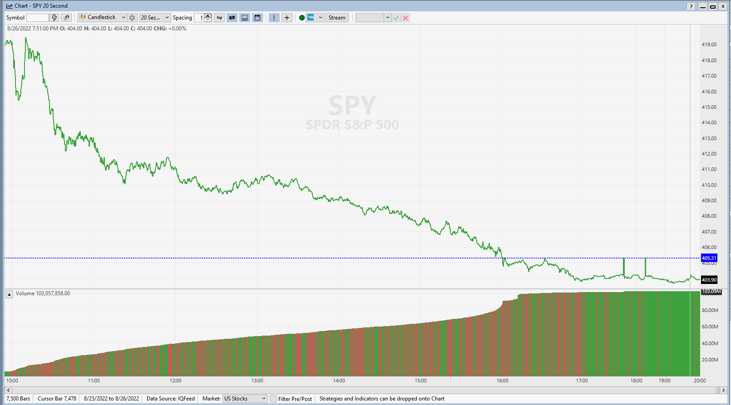Image resolution: width=731 pixels, height=405 pixels.
Task: Toggle crosshair cursor tool
Action: [x=287, y=18]
